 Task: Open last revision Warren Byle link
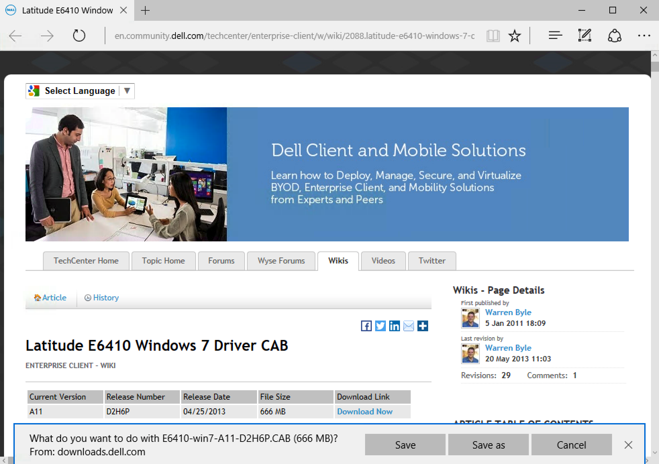(508, 348)
